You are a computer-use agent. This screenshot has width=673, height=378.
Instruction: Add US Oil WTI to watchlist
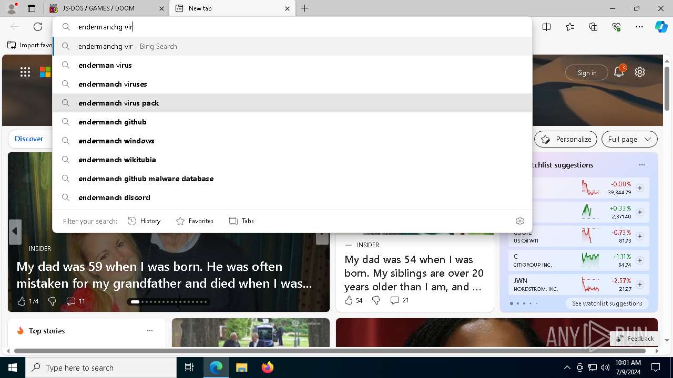pyautogui.click(x=640, y=236)
